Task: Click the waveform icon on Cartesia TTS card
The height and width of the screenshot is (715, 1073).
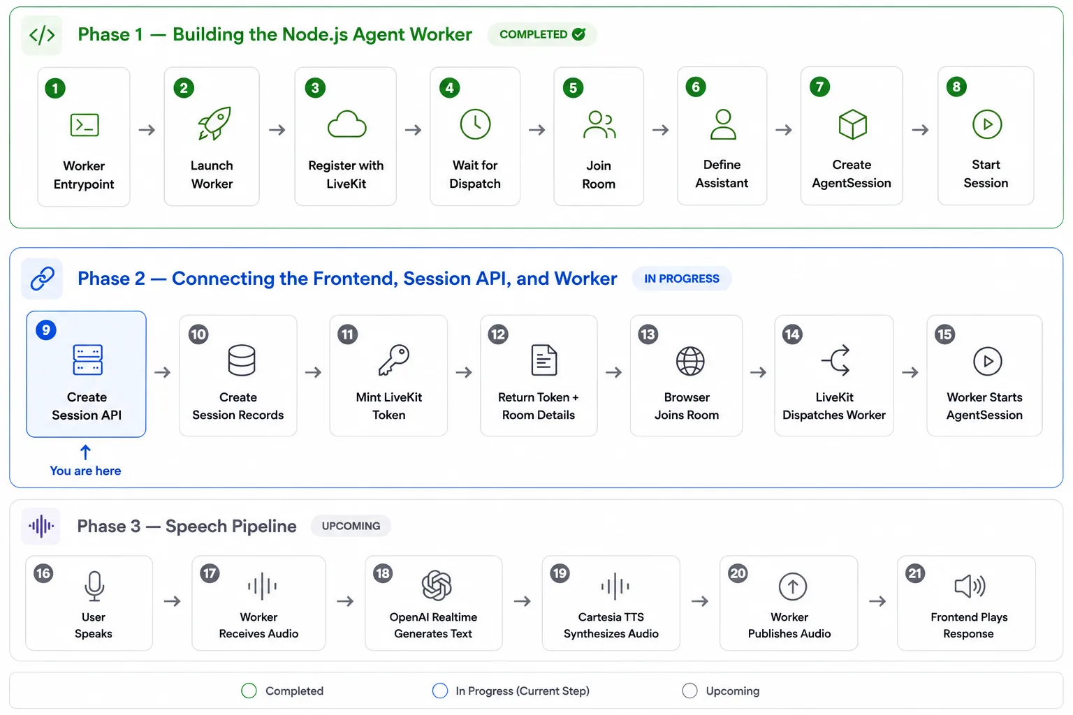Action: tap(615, 587)
